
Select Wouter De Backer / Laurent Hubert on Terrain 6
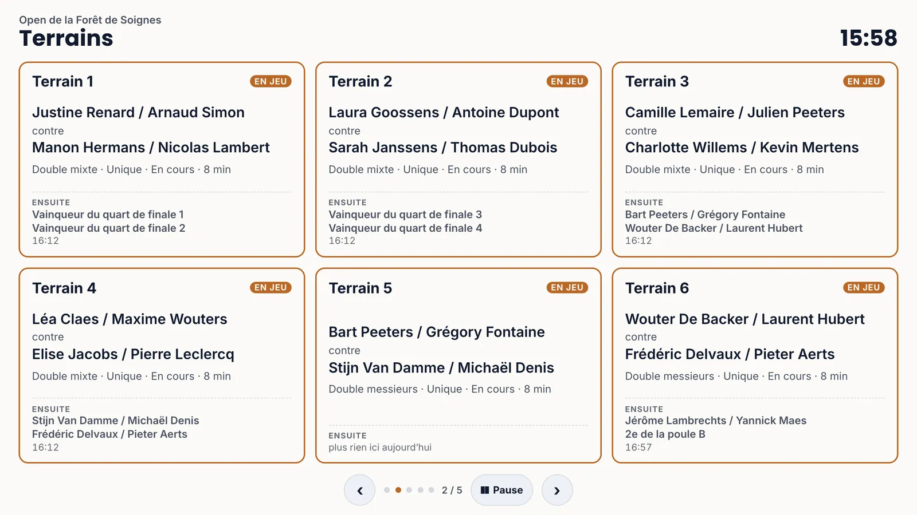(745, 319)
